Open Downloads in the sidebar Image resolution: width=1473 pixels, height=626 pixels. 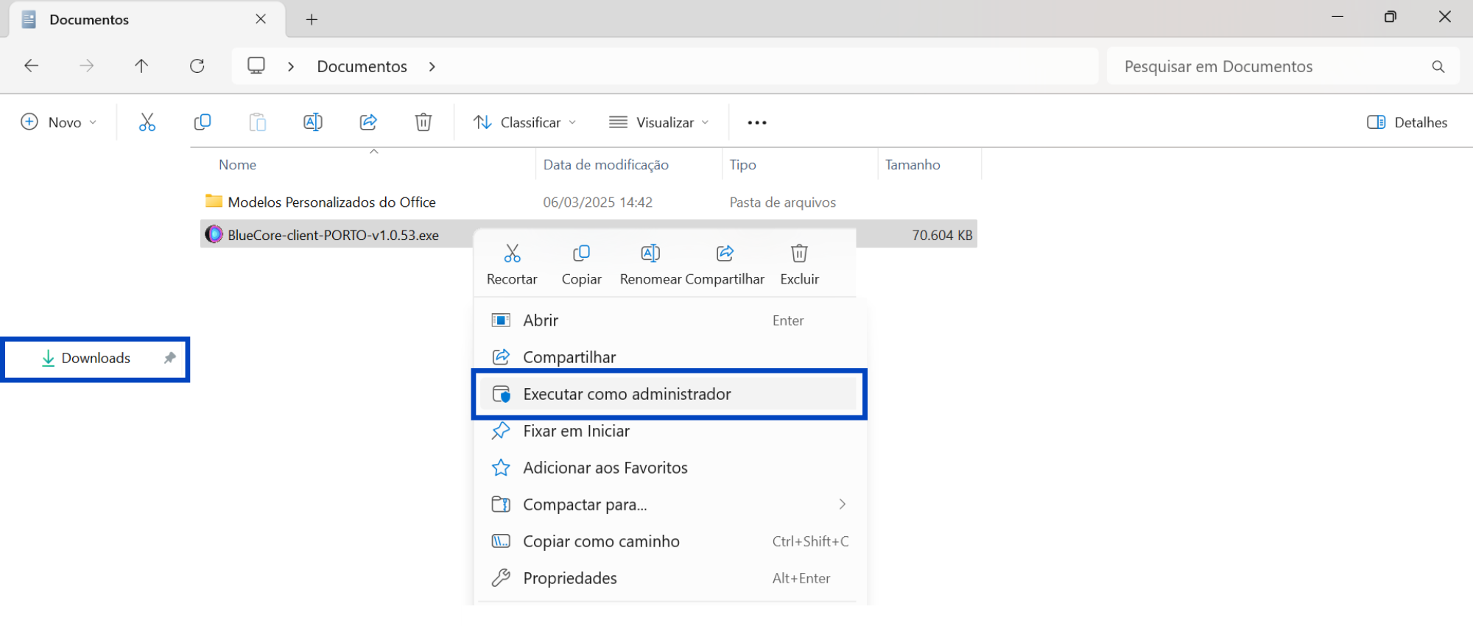pyautogui.click(x=96, y=359)
